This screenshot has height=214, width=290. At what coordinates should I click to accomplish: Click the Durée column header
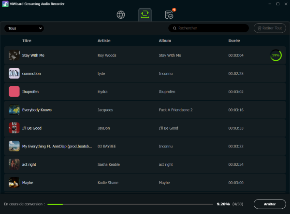click(x=234, y=40)
